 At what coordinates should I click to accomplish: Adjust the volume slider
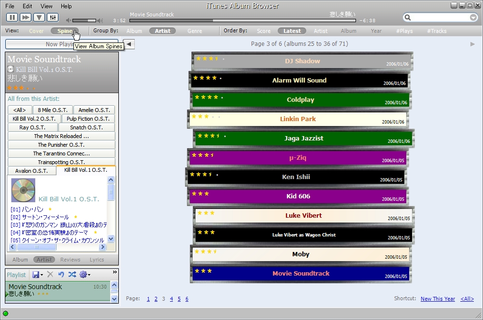coord(85,21)
